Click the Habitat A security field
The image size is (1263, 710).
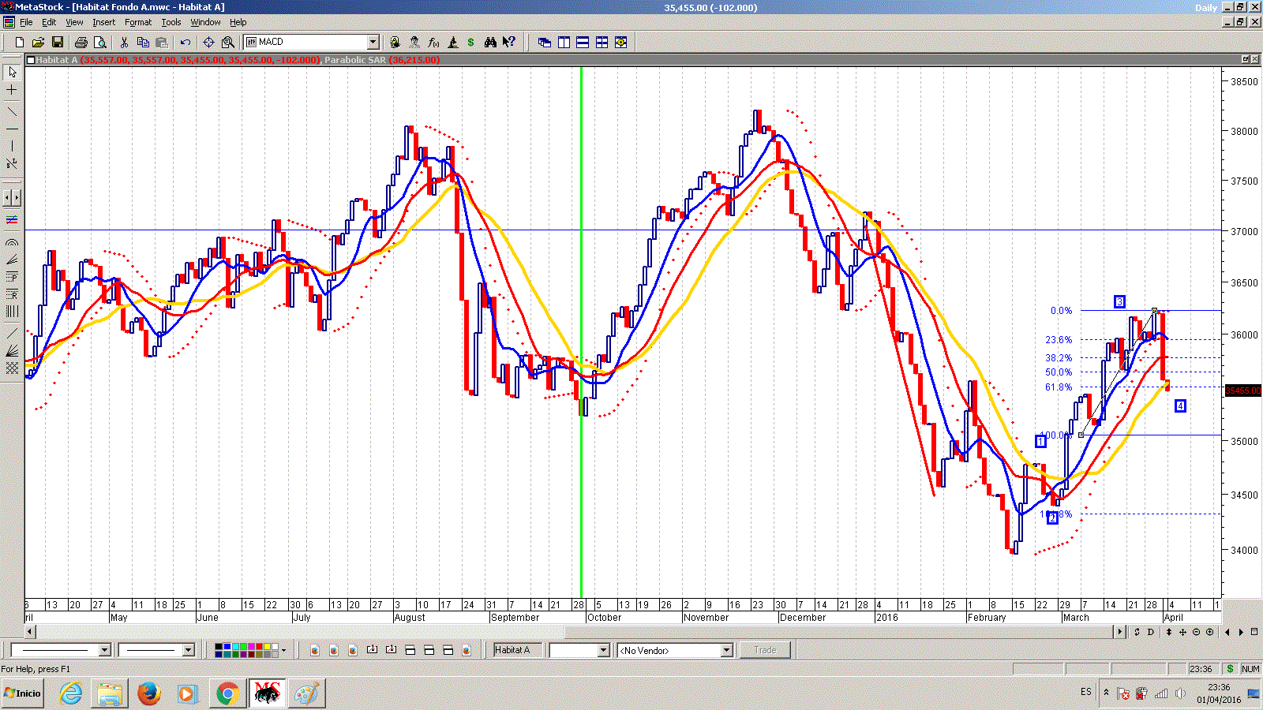point(519,650)
